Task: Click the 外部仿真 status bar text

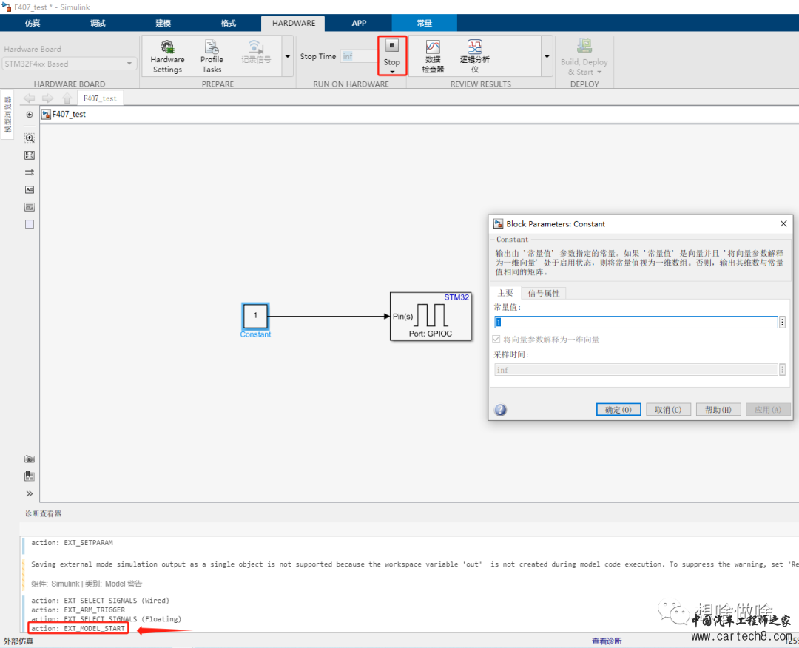Action: pos(18,641)
